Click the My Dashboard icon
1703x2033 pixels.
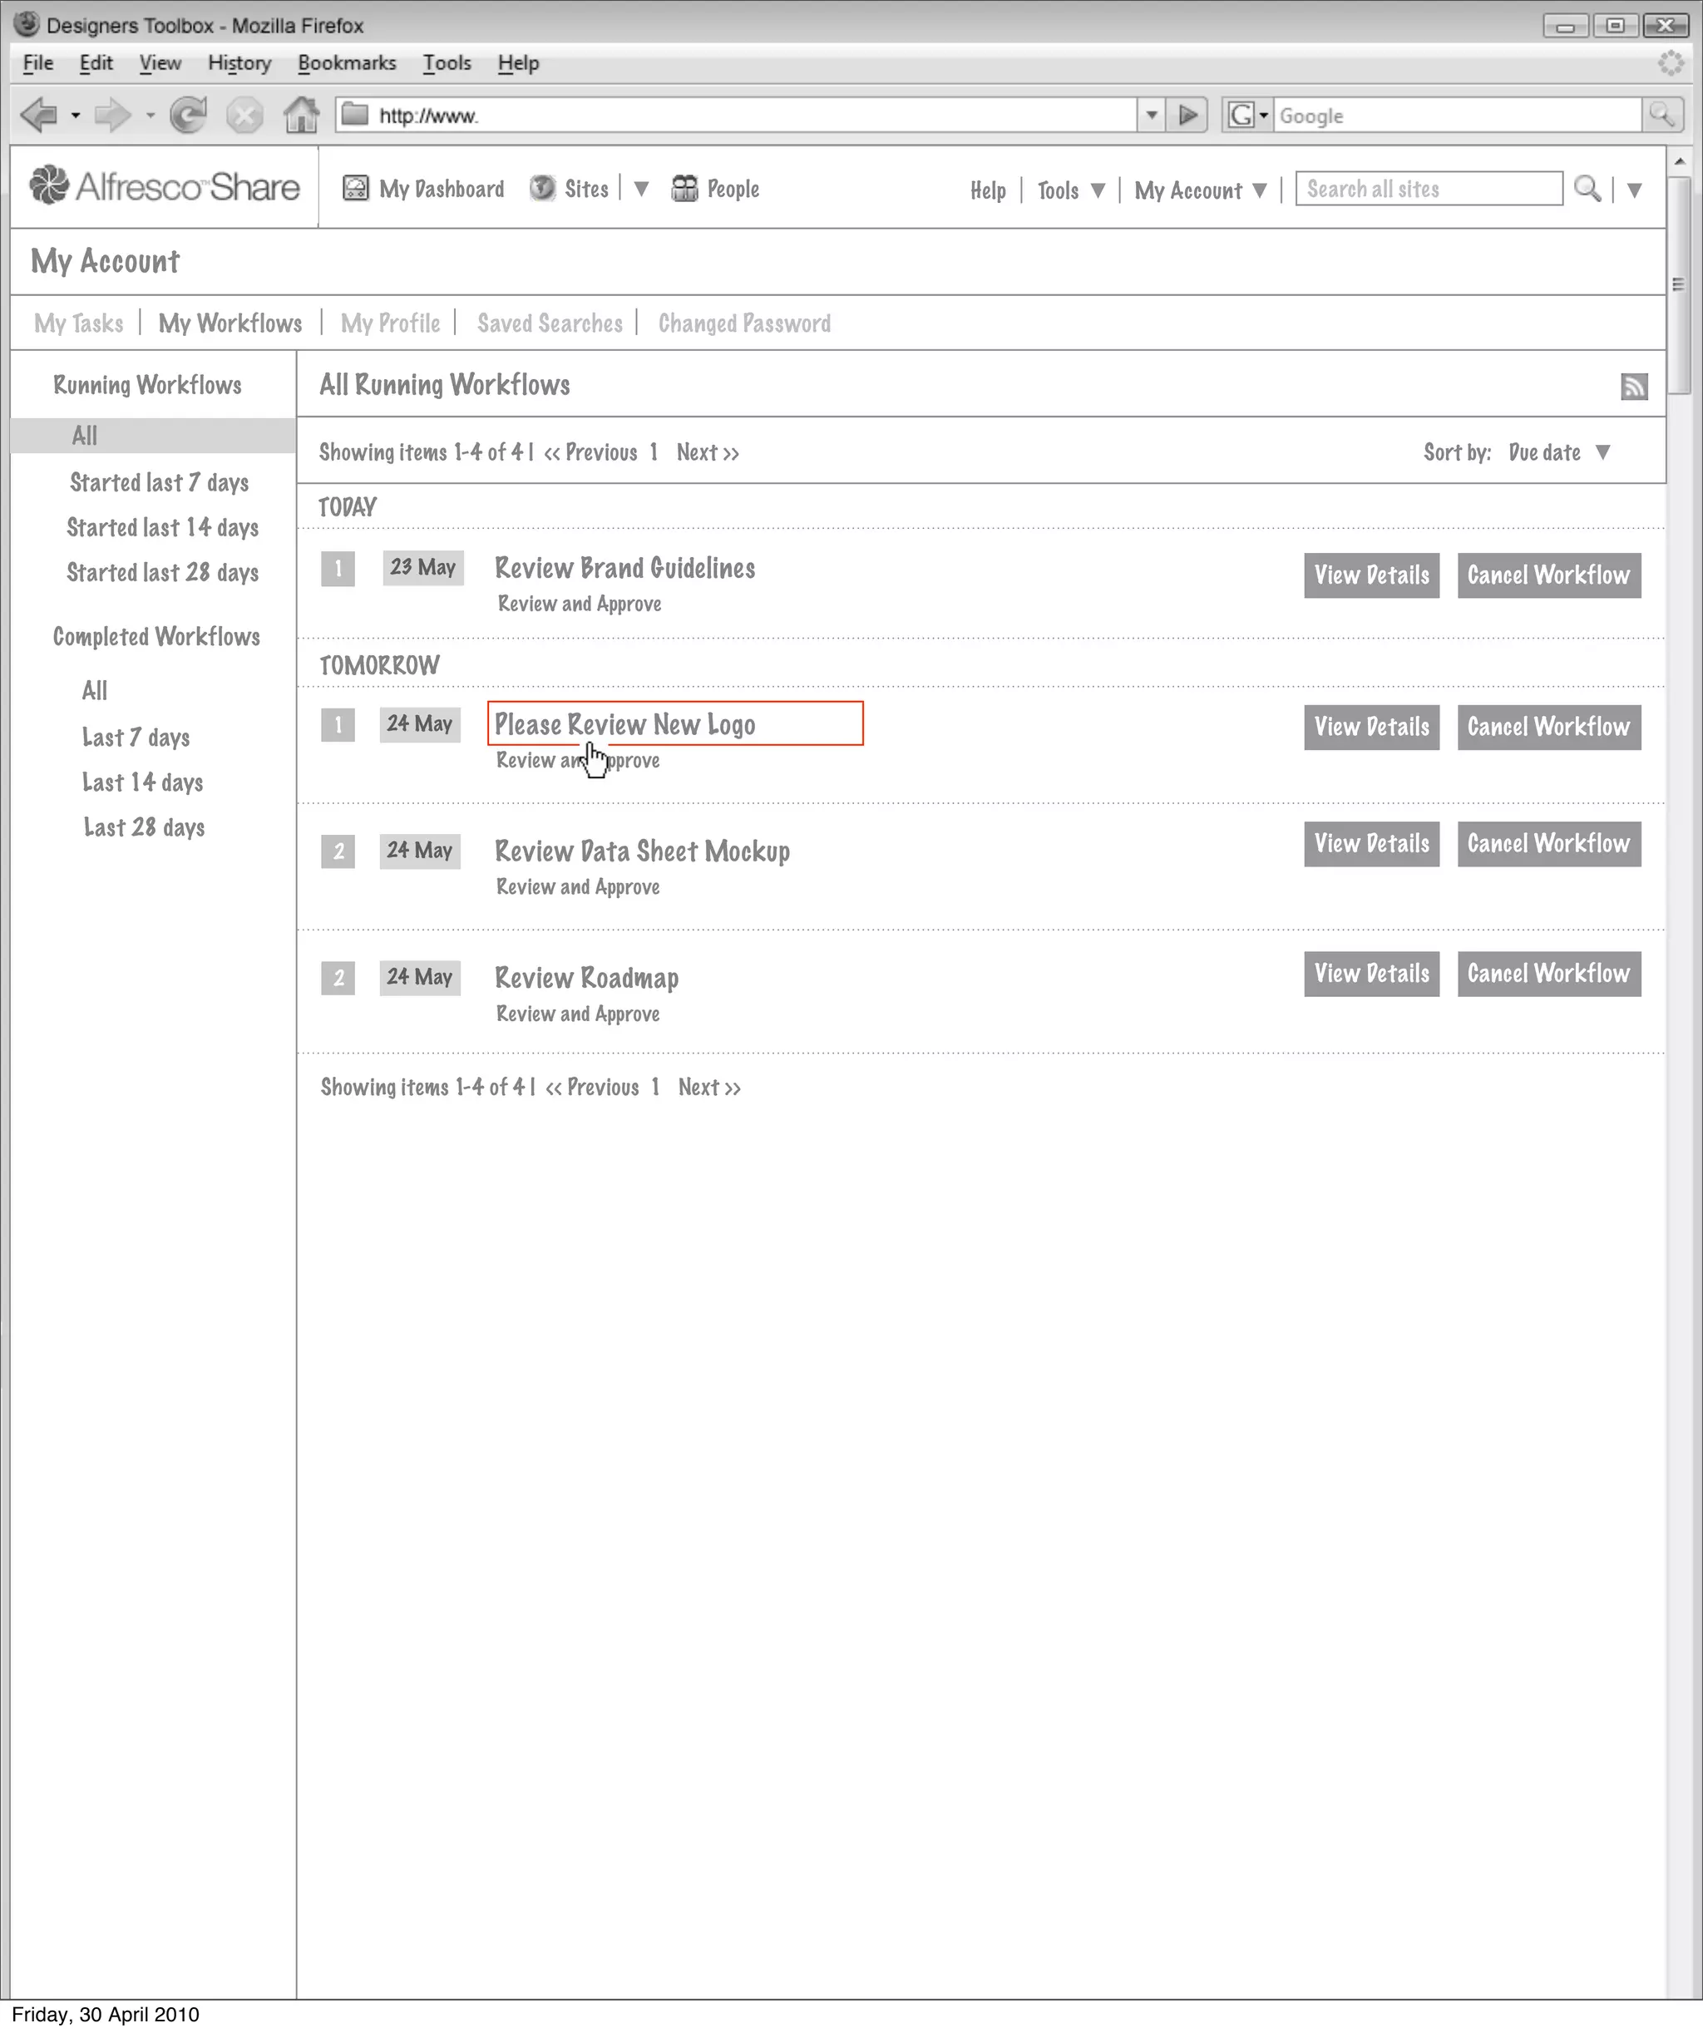click(x=355, y=189)
